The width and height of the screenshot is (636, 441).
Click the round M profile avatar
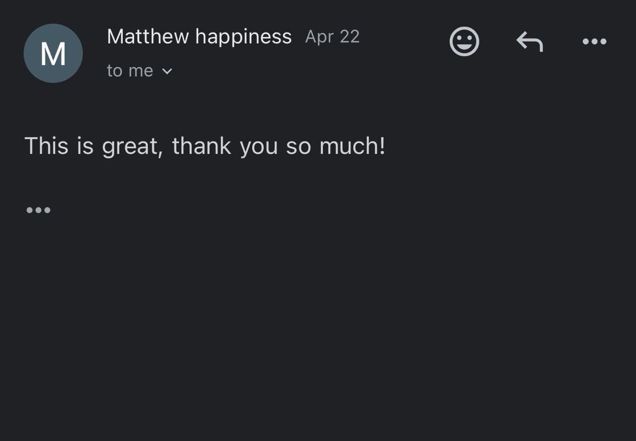[x=53, y=53]
